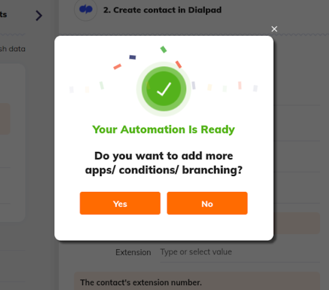Click the red confetti right of checkmark
The image size is (329, 290).
click(178, 64)
